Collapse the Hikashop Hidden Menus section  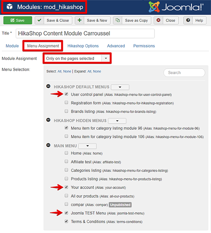(49, 120)
